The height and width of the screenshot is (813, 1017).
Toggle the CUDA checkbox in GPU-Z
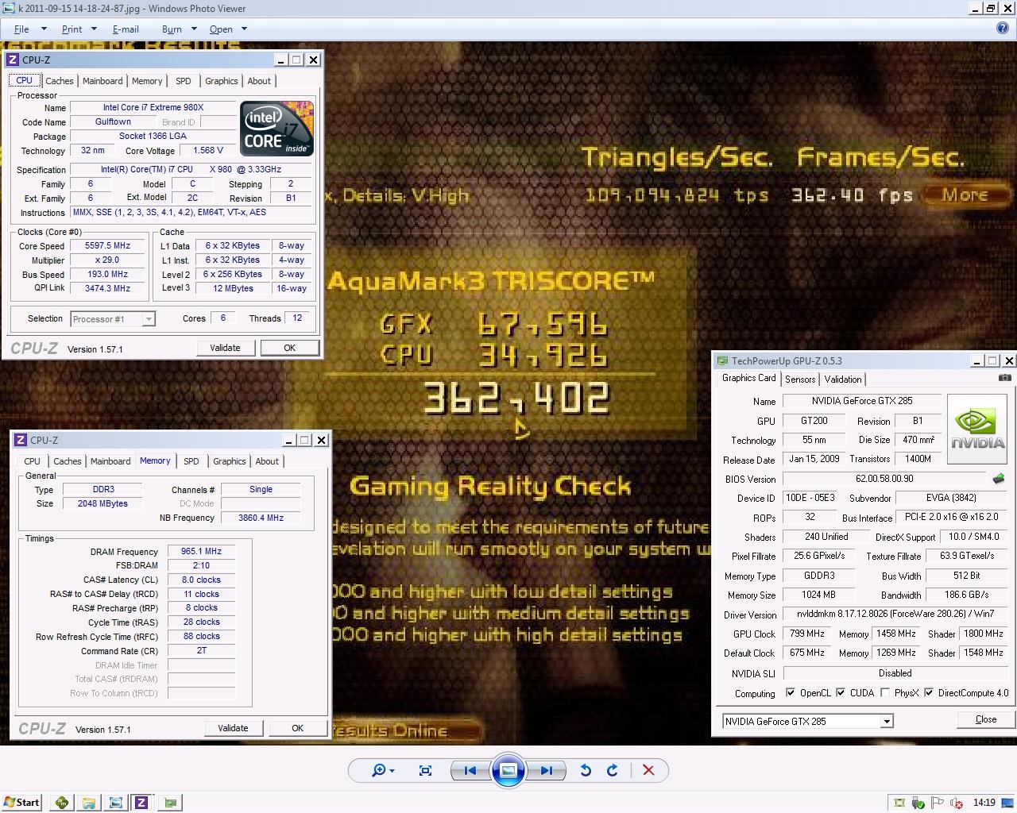point(841,692)
